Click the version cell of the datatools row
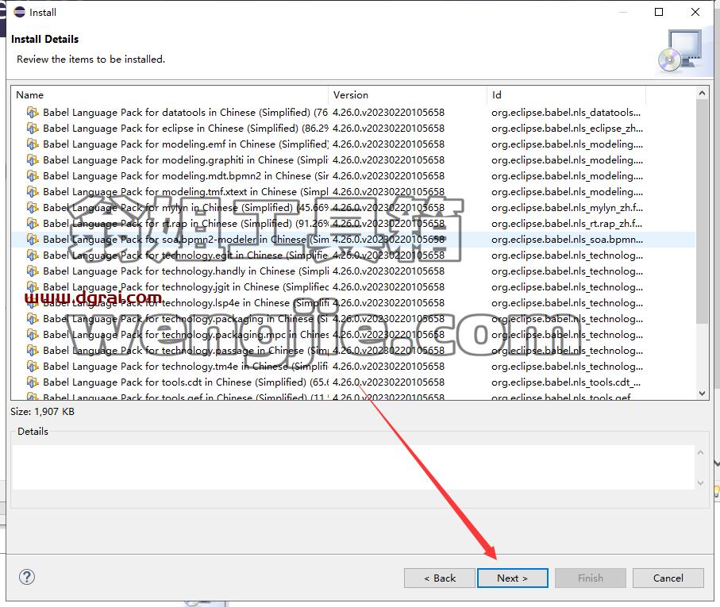 [388, 113]
